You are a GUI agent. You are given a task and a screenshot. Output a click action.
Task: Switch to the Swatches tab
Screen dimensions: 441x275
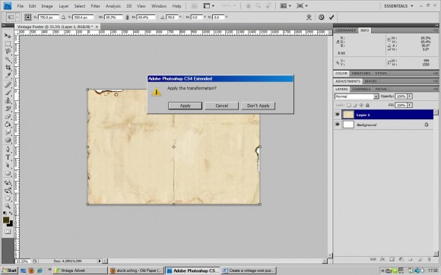[x=361, y=74]
